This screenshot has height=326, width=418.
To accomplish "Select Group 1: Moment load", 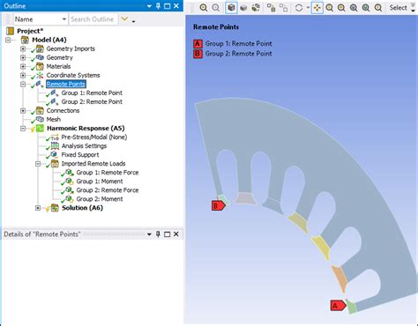I will (100, 182).
